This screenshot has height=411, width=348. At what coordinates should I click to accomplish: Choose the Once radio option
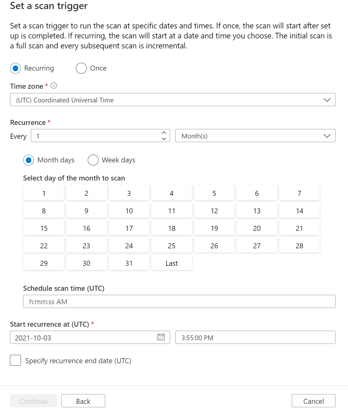click(x=81, y=68)
